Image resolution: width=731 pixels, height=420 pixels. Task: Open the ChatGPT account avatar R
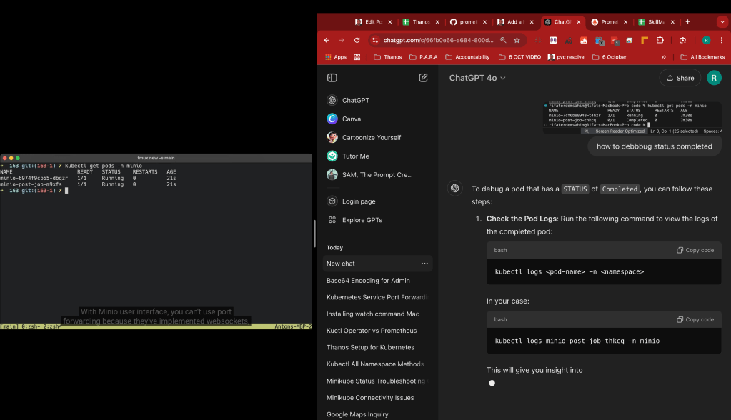pos(715,78)
